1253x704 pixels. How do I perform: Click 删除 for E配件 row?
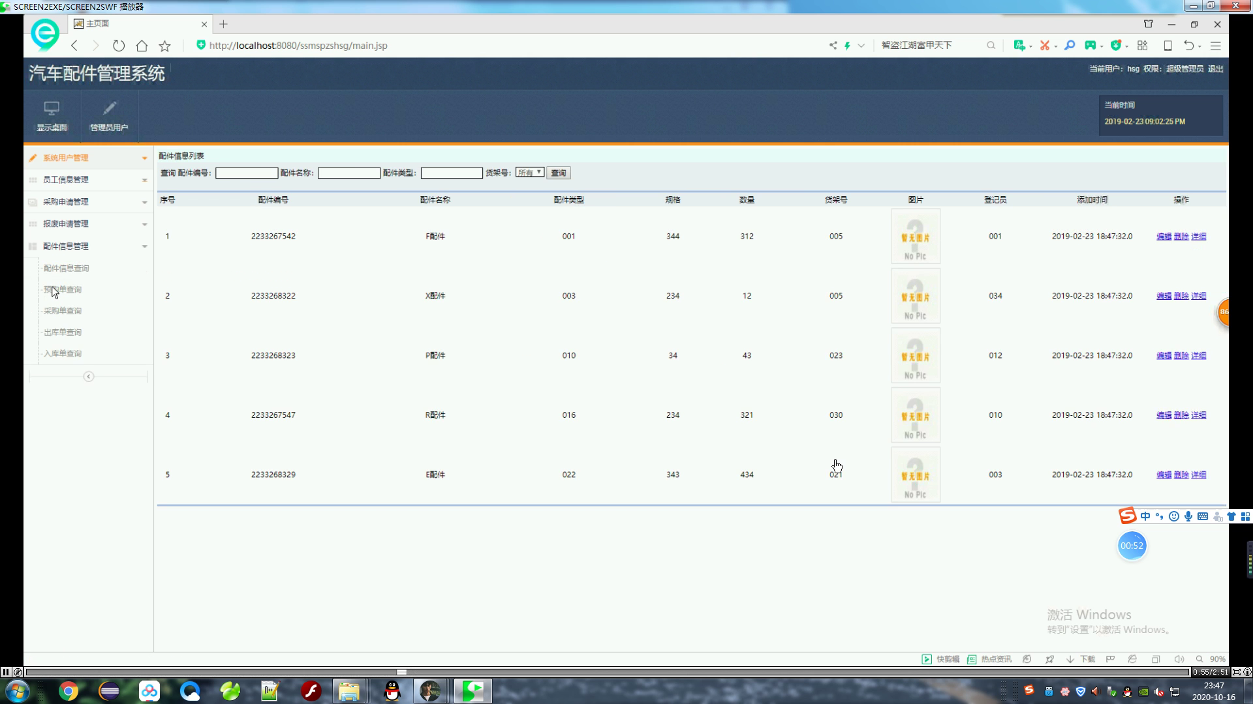click(x=1181, y=475)
